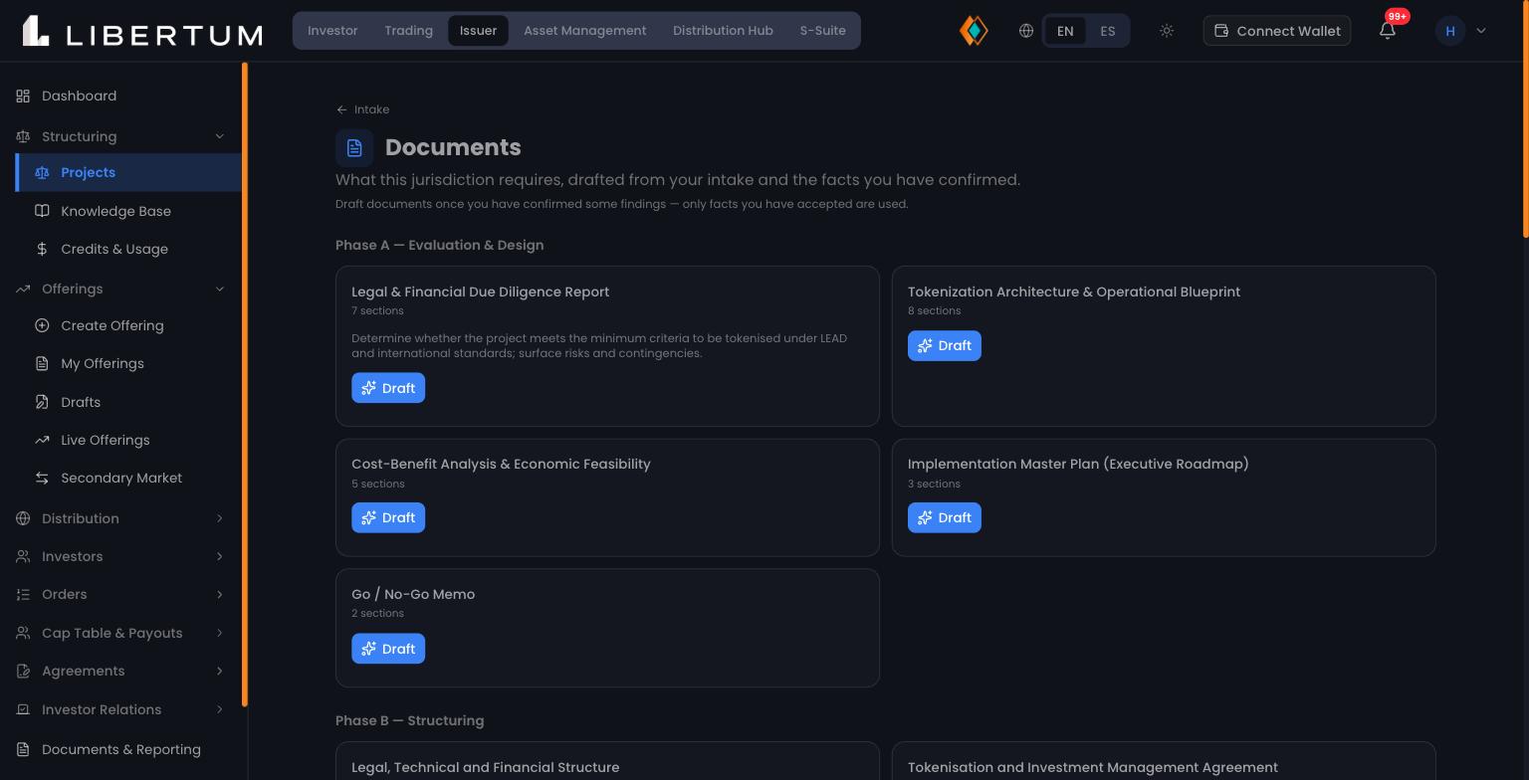Switch language to EN
This screenshot has height=780, width=1529.
point(1065,31)
